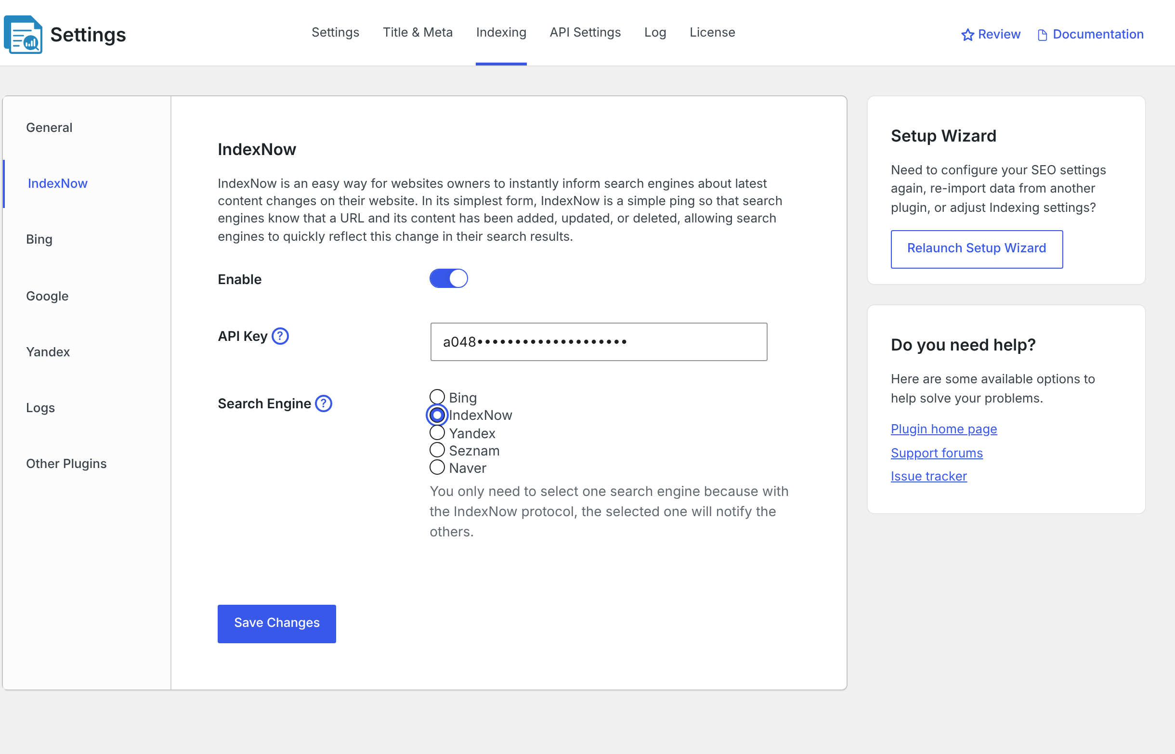Open Other Plugins in the sidebar
1175x754 pixels.
66,464
